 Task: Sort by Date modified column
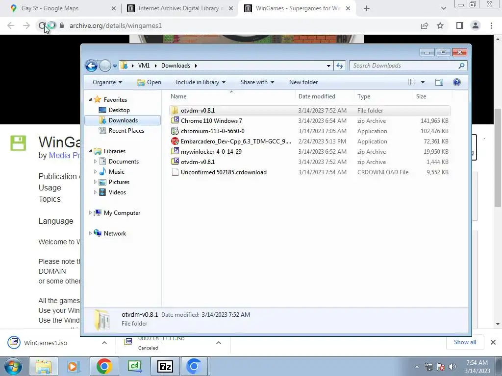pos(325,96)
